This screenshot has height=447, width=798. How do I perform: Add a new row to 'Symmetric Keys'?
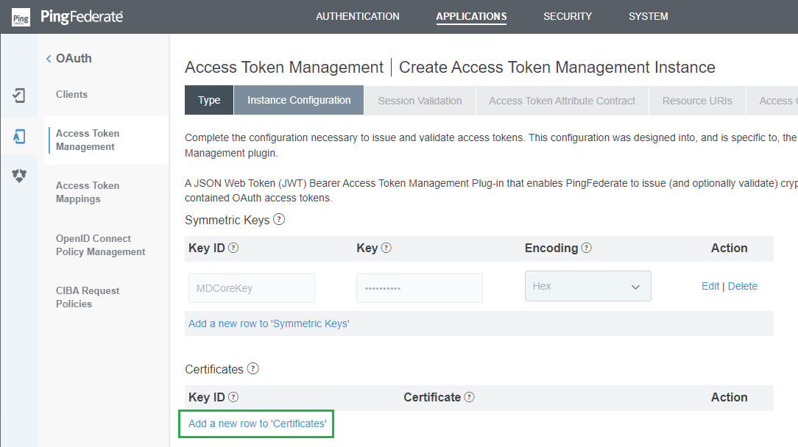coord(269,324)
